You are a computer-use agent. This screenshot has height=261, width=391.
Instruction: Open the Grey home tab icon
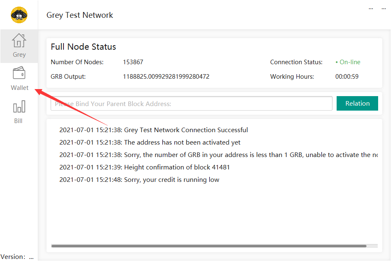[19, 41]
